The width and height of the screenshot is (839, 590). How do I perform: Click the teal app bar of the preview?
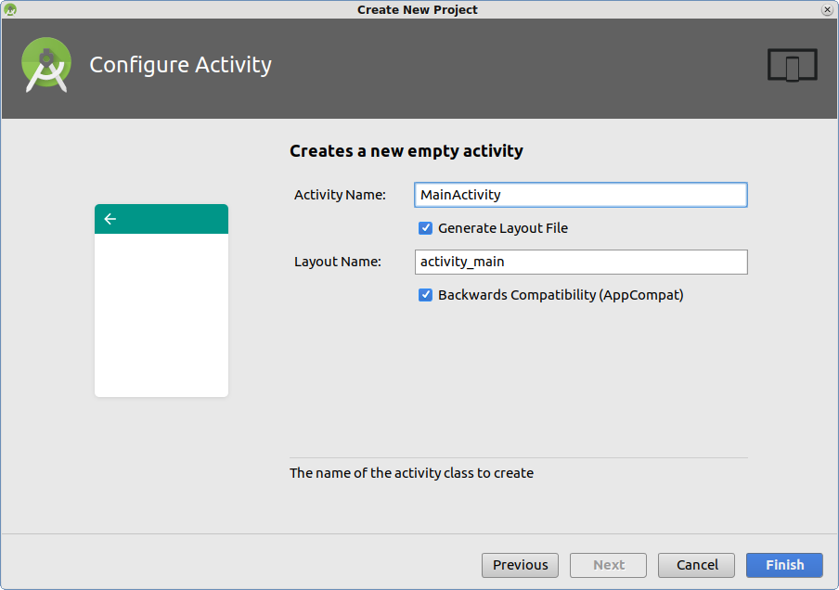161,219
